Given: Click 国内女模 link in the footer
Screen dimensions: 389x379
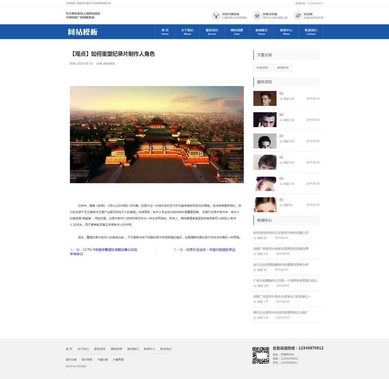Looking at the screenshot, I should pos(71,360).
